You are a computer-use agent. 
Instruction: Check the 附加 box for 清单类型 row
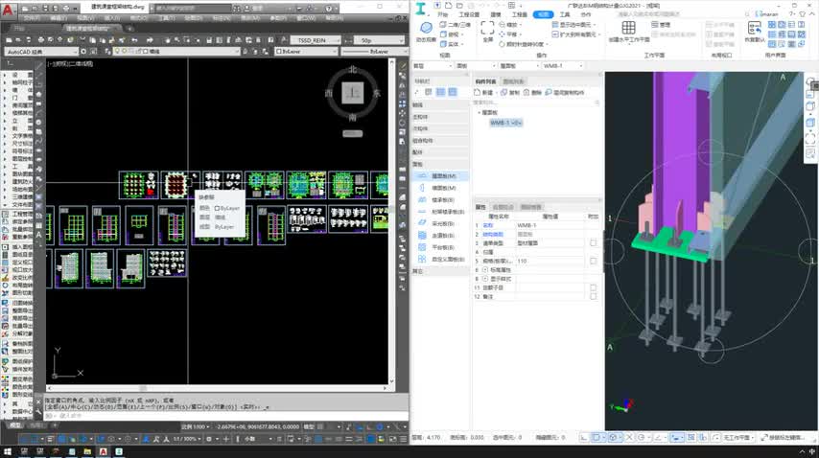(x=593, y=242)
